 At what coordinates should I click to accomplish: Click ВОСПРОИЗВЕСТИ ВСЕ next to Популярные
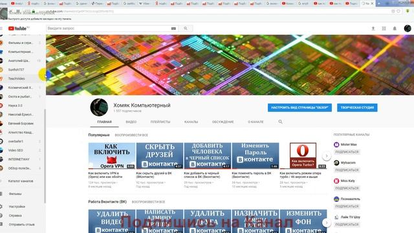pos(131,135)
